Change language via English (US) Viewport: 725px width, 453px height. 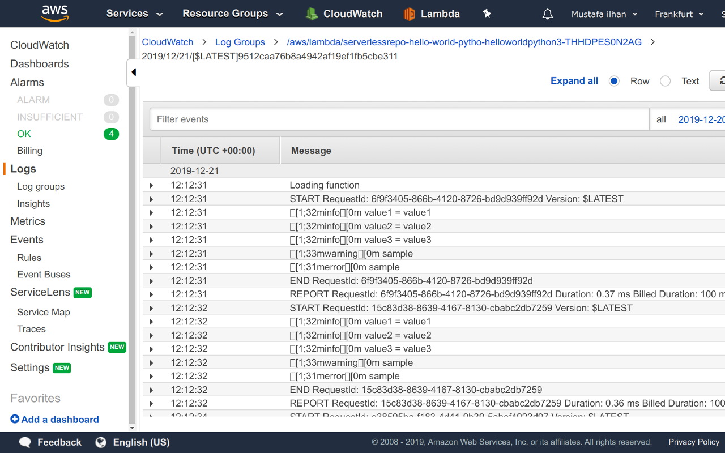(x=141, y=442)
